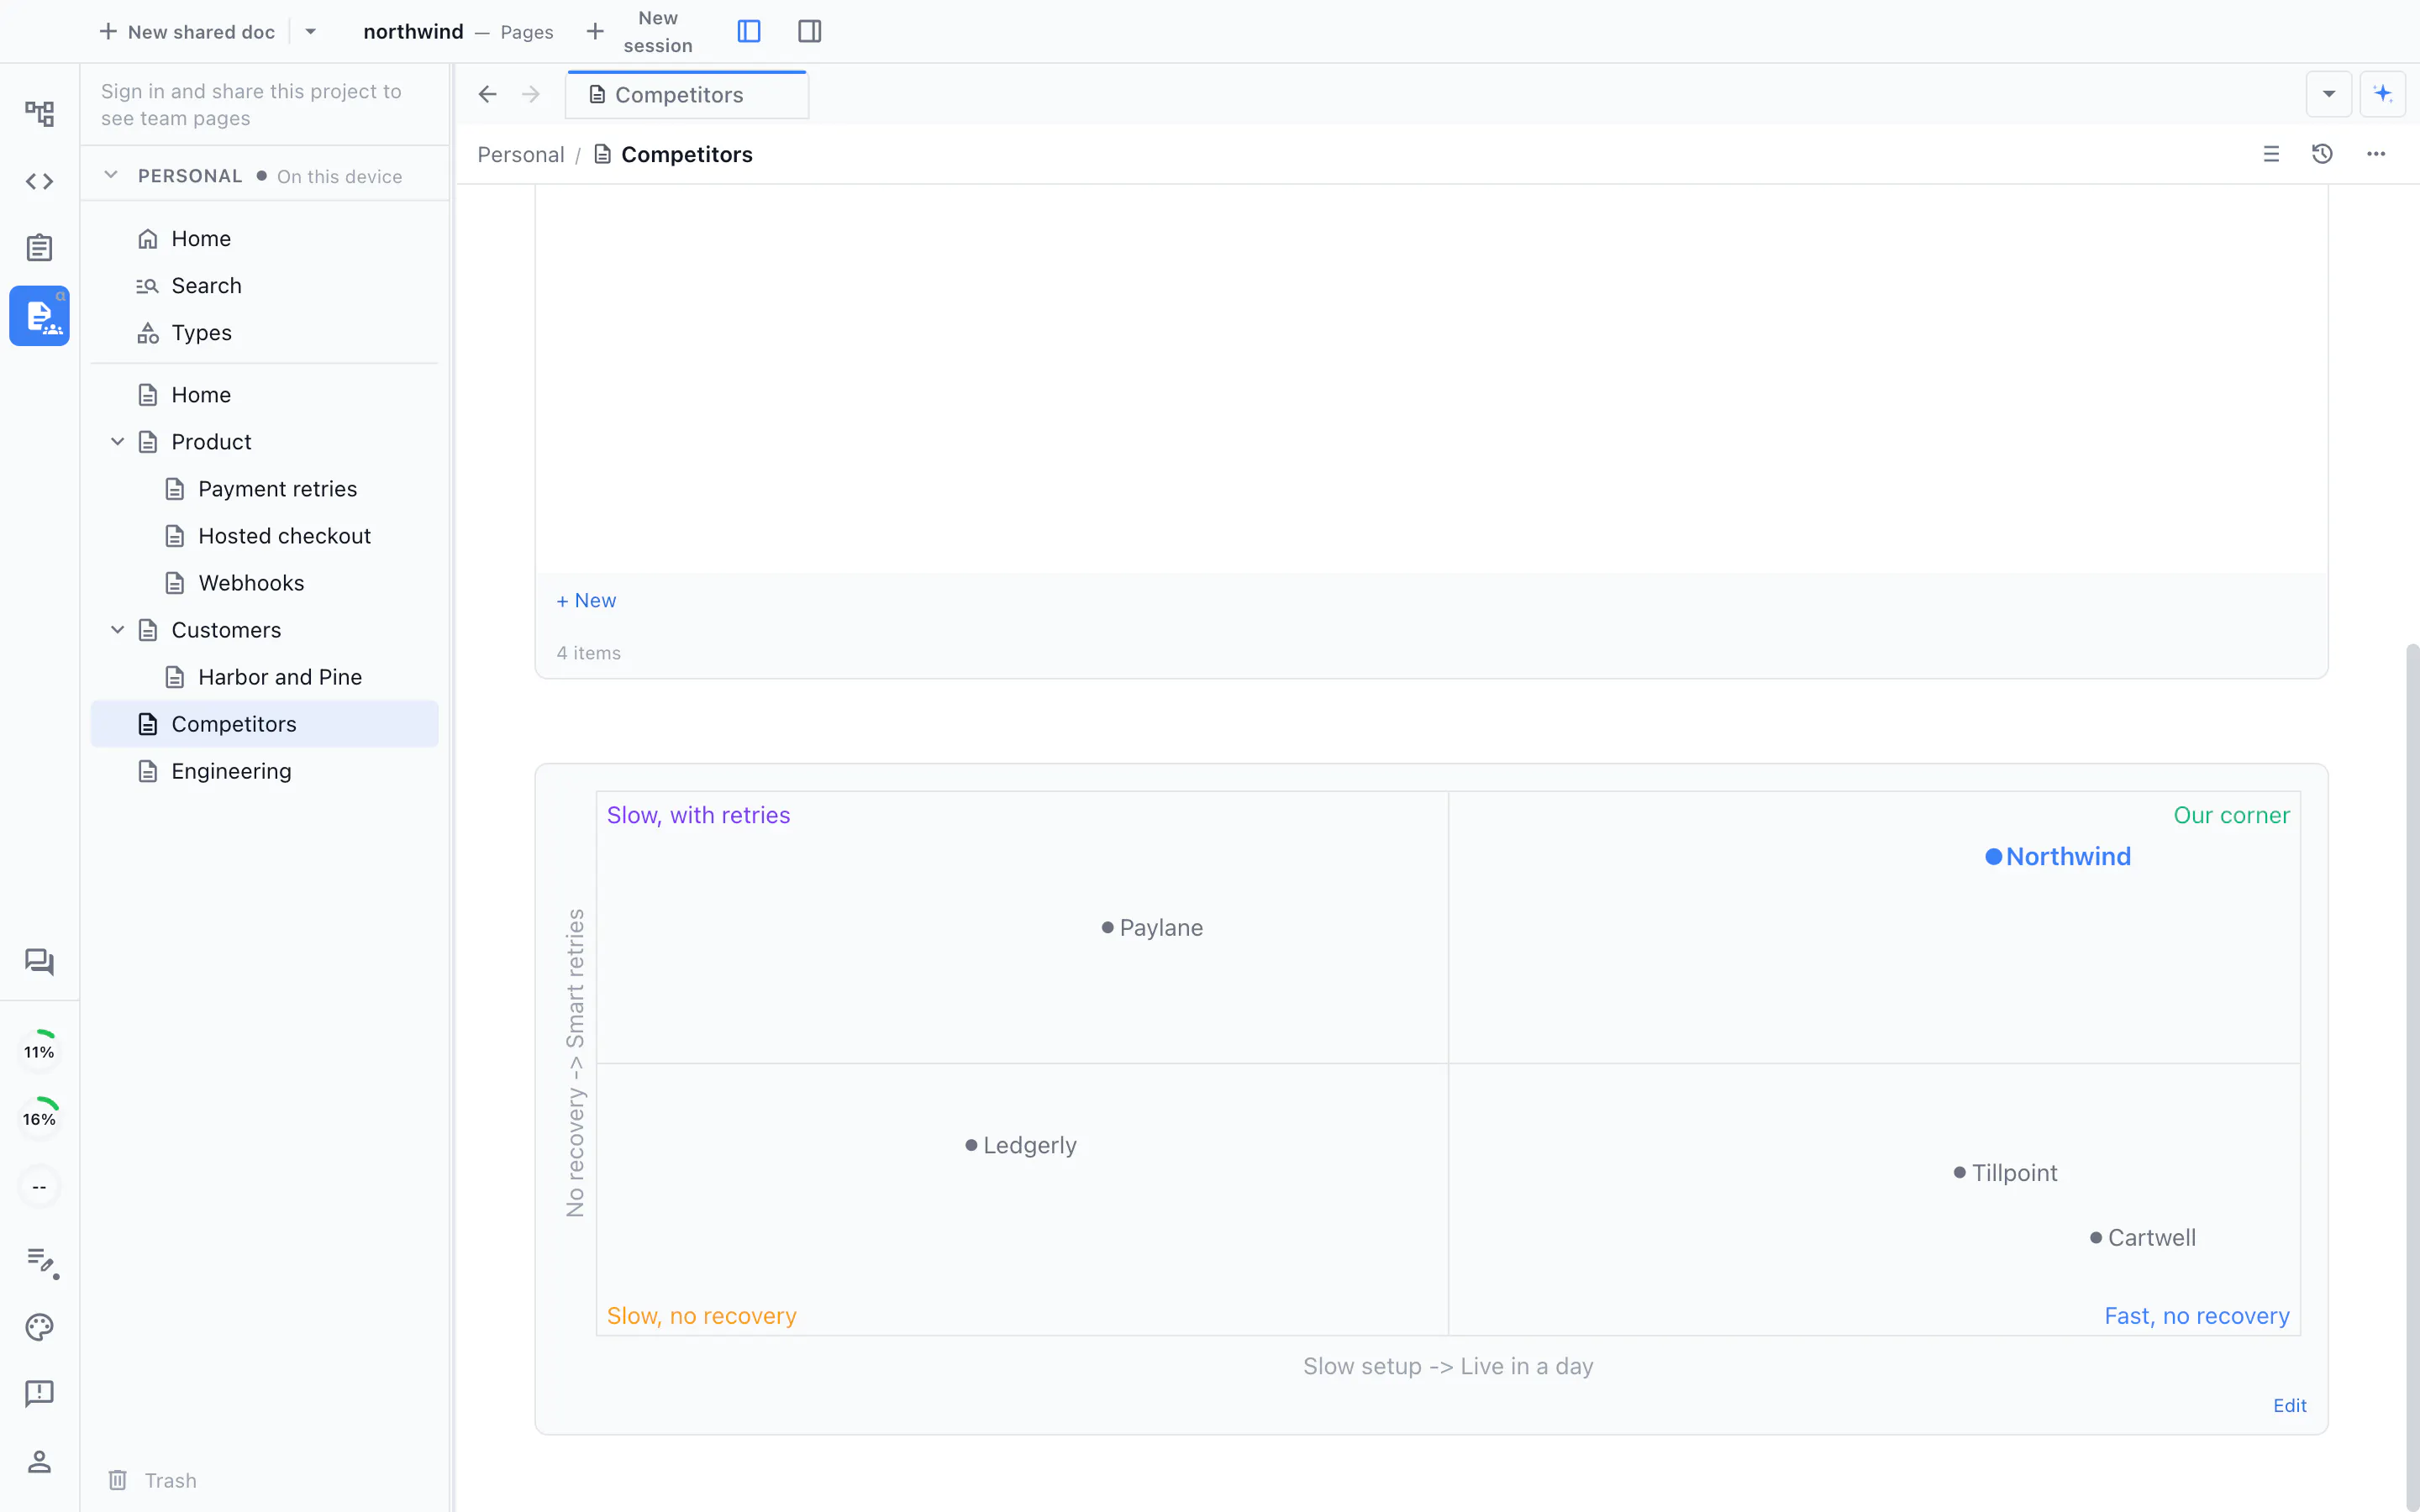Open the Engineering page
The image size is (2420, 1512).
[x=265, y=771]
